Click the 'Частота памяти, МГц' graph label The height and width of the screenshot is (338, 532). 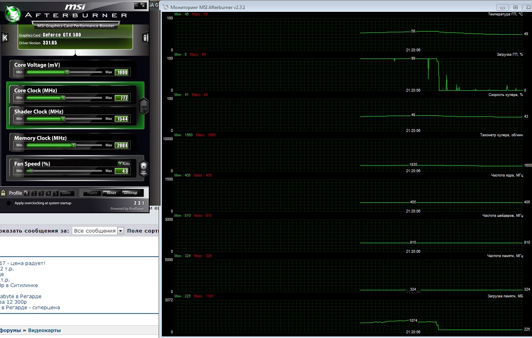coord(505,256)
